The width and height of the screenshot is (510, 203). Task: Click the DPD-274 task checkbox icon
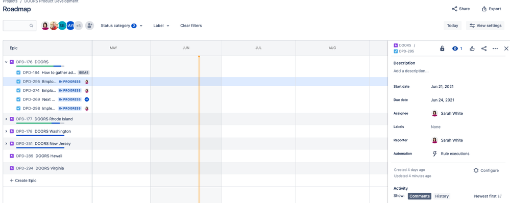18,91
